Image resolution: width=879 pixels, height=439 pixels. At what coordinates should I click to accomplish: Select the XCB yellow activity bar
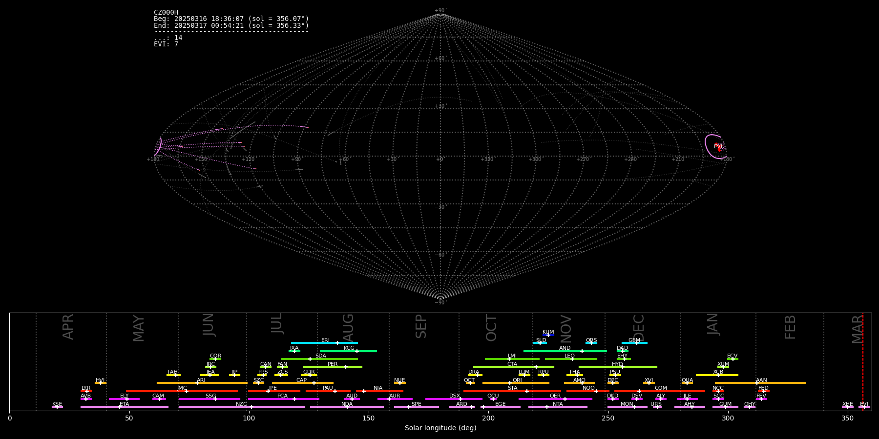717,375
